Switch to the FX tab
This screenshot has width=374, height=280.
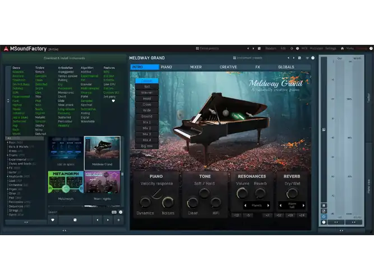(x=257, y=67)
